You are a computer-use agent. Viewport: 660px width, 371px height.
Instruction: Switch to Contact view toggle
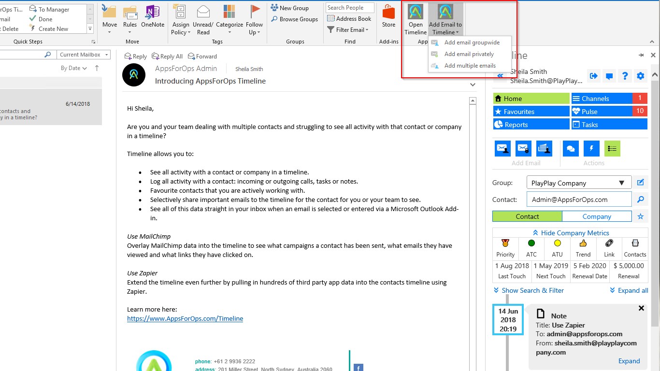527,216
